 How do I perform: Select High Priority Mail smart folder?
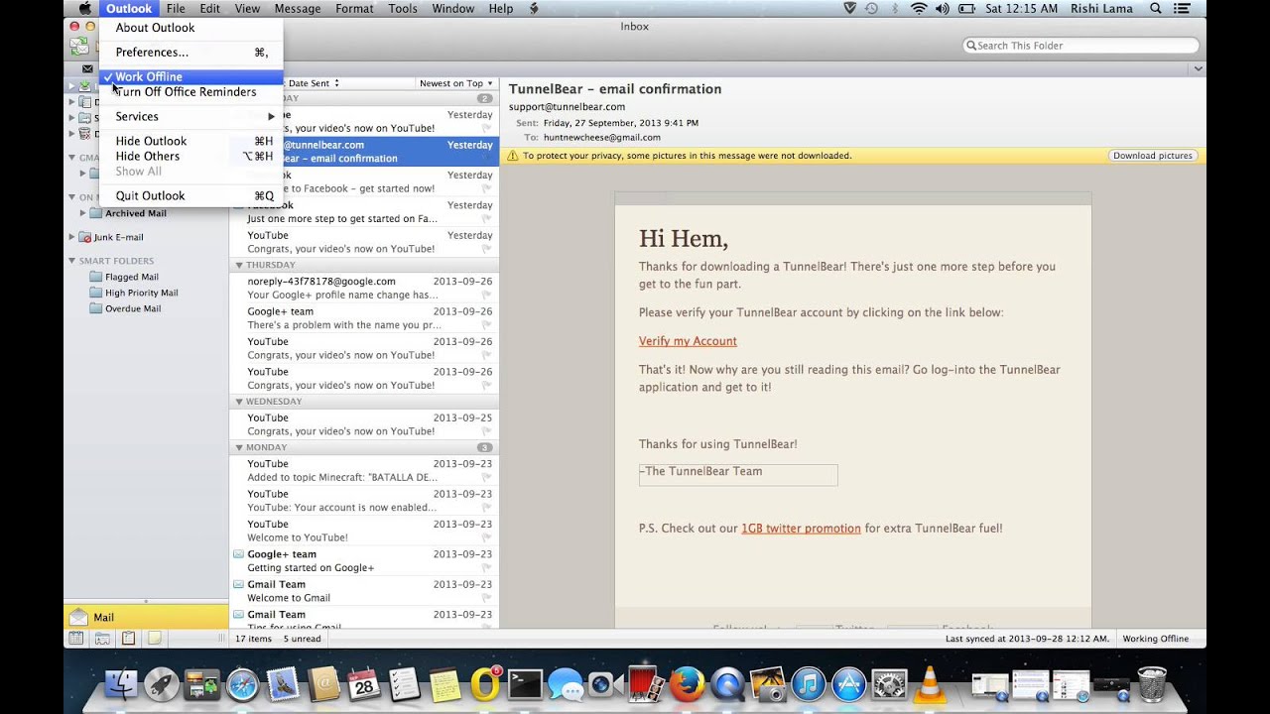133,293
